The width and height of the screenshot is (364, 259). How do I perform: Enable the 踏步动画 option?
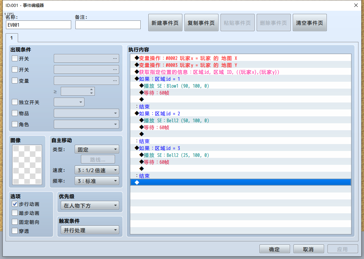pos(15,213)
